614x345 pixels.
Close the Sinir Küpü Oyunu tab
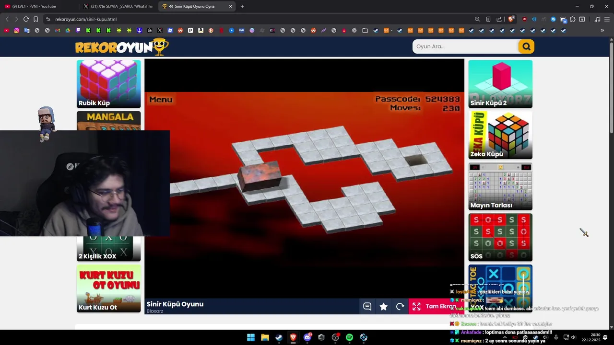231,6
